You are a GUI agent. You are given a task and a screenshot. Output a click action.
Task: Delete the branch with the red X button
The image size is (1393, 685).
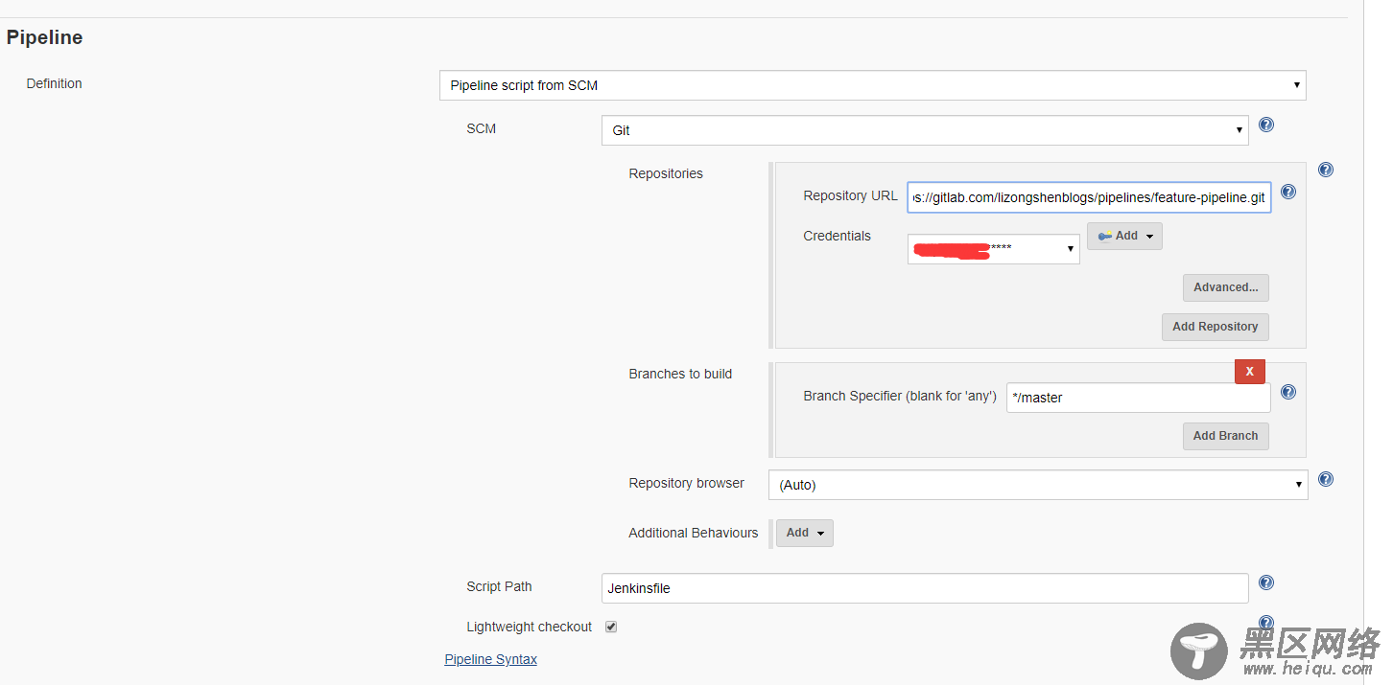(x=1250, y=372)
